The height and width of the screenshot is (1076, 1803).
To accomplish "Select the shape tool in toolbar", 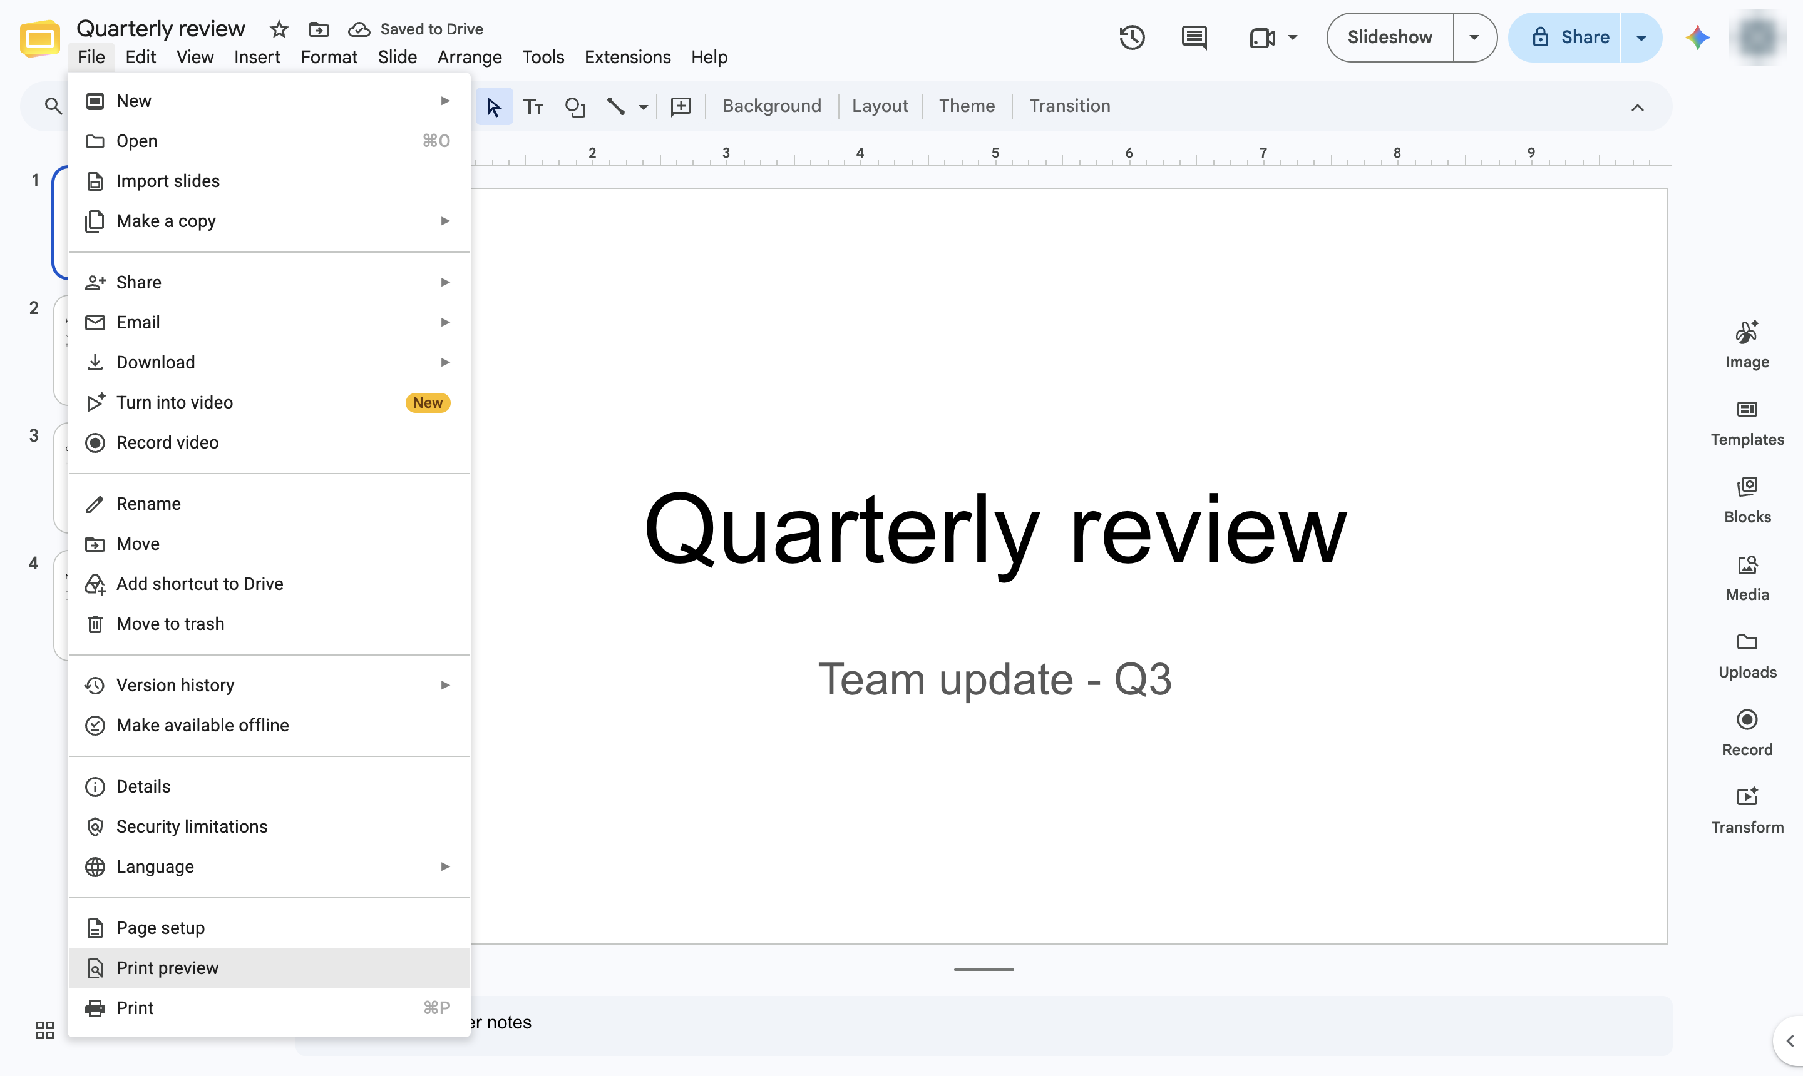I will click(x=575, y=106).
